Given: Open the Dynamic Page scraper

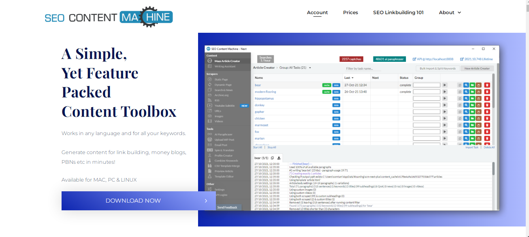Looking at the screenshot, I should coord(223,85).
